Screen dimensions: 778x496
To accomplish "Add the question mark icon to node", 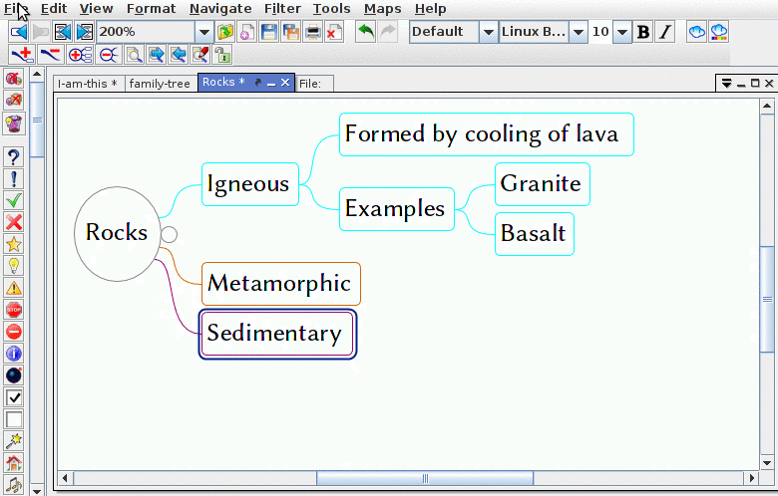I will [x=14, y=157].
